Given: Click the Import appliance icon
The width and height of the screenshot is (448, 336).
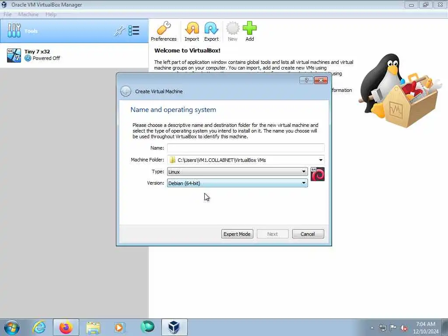Looking at the screenshot, I should [192, 31].
